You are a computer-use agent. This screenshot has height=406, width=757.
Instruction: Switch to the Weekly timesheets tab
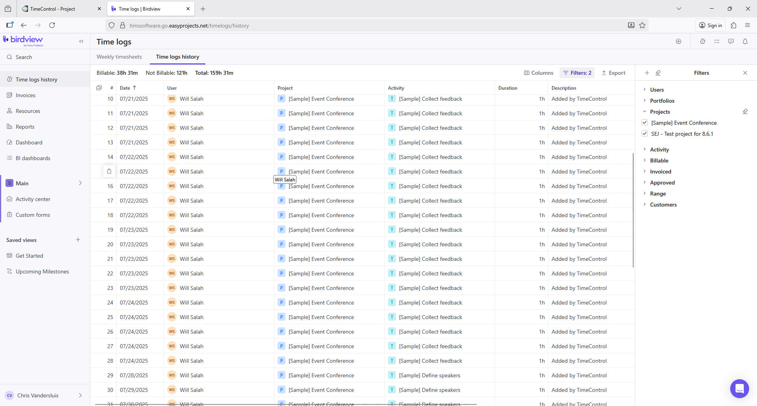tap(119, 57)
